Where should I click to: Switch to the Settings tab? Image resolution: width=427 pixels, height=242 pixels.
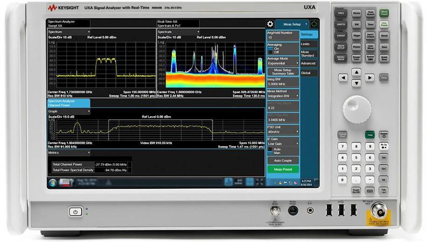pos(309,34)
